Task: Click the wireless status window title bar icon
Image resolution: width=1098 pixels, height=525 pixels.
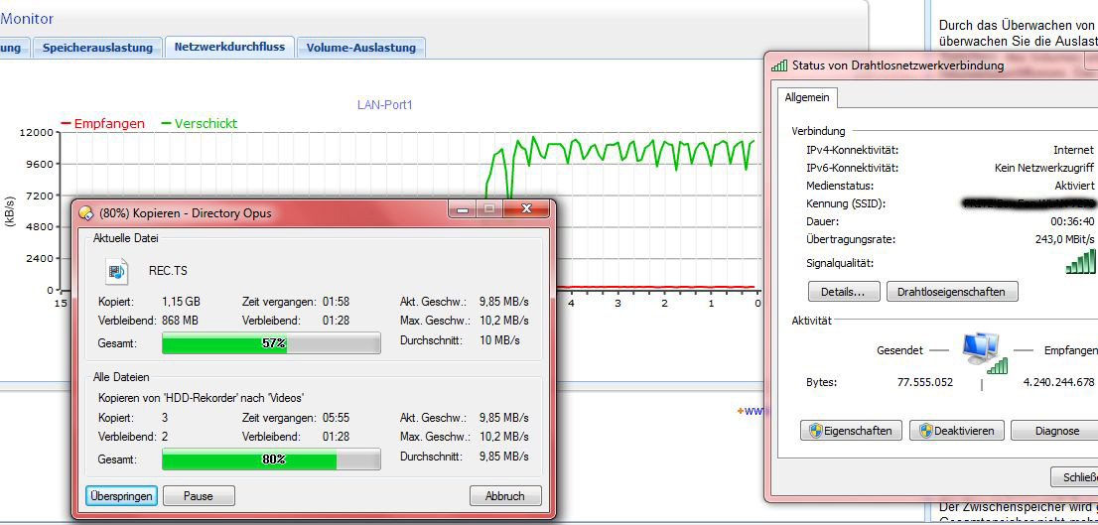Action: click(779, 66)
